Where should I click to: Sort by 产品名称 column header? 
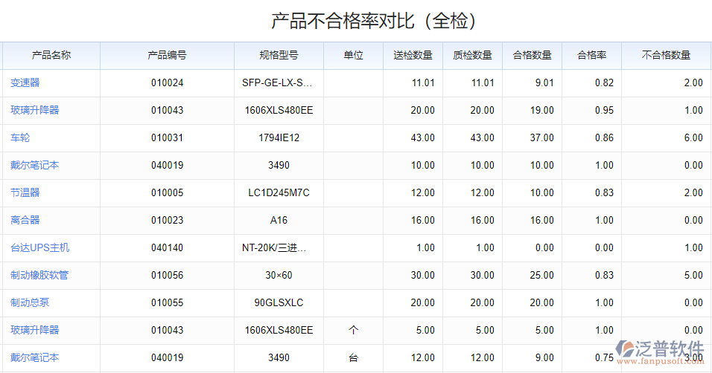[x=51, y=55]
